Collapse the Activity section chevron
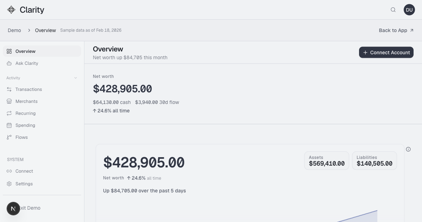The width and height of the screenshot is (422, 222). [x=76, y=78]
